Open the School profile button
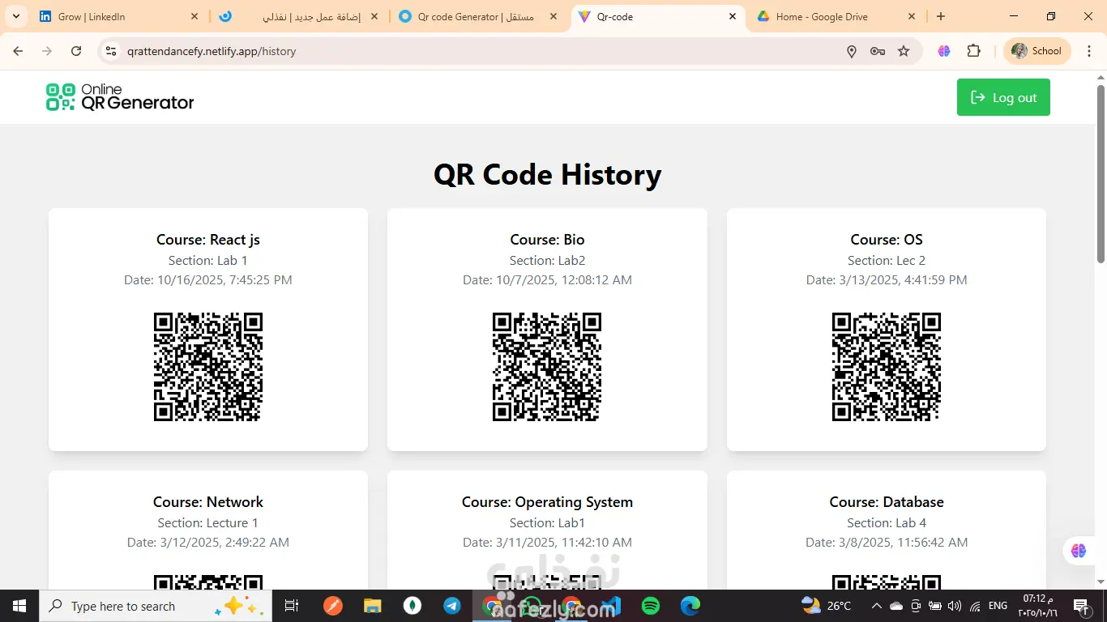1107x622 pixels. (x=1037, y=51)
